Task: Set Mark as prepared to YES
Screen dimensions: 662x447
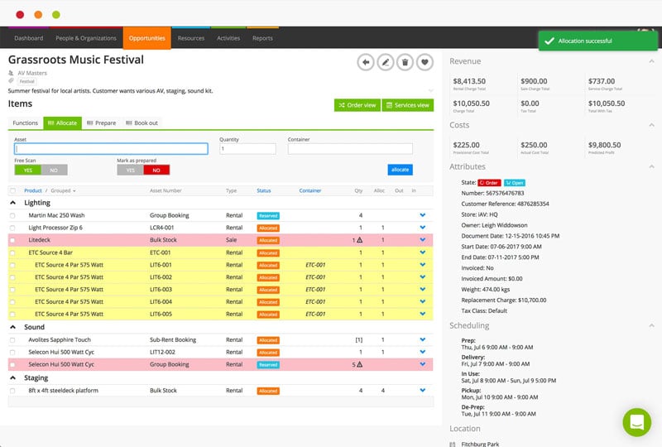Action: pos(130,170)
